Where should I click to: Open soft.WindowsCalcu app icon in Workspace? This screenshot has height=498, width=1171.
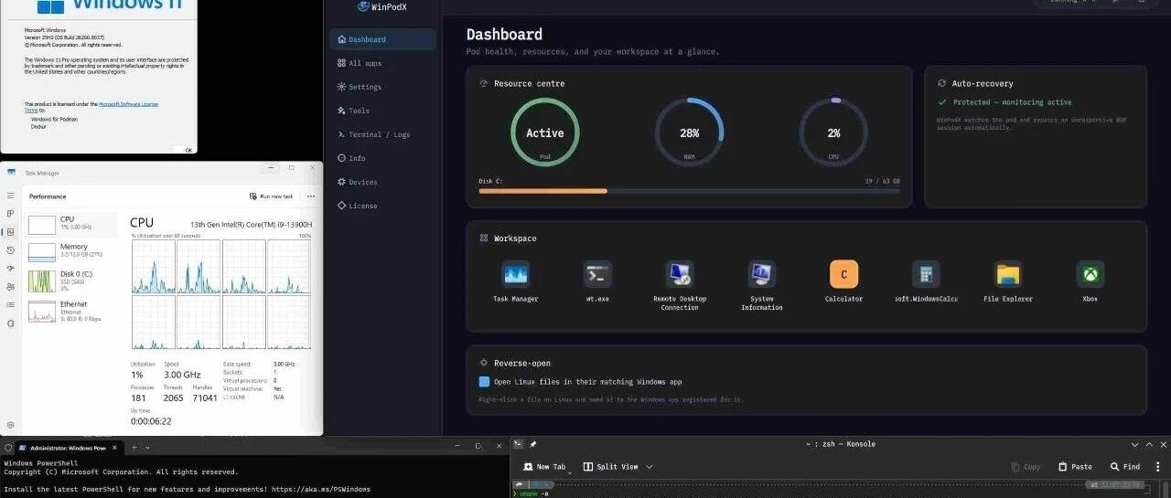coord(926,274)
